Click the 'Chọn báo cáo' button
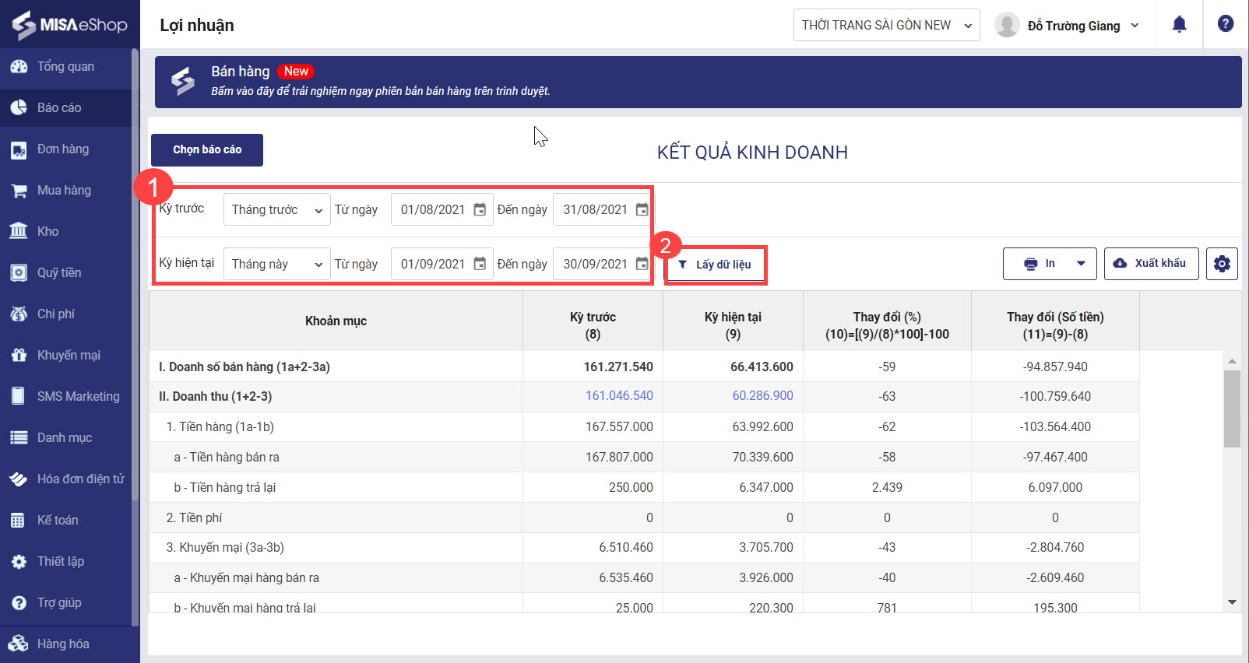The width and height of the screenshot is (1249, 663). [207, 149]
